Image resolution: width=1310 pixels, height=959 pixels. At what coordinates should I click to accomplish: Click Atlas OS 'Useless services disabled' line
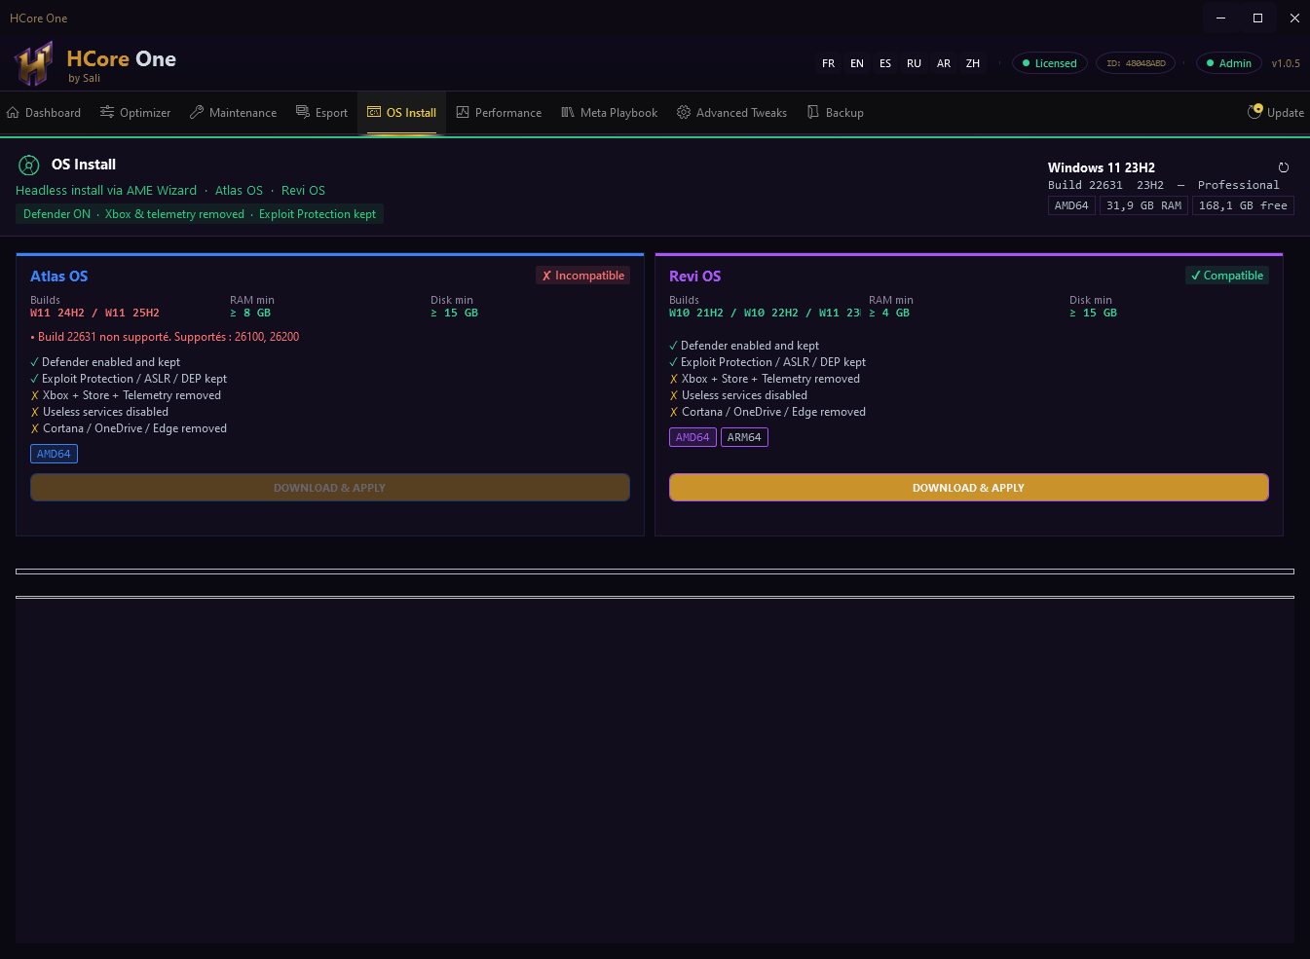point(99,412)
